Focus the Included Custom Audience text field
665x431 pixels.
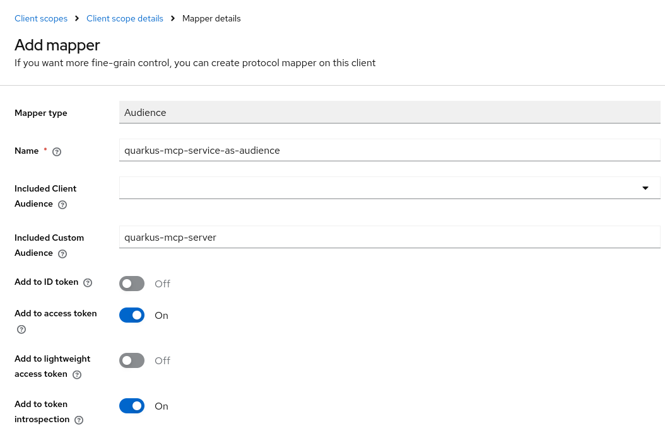coord(389,238)
